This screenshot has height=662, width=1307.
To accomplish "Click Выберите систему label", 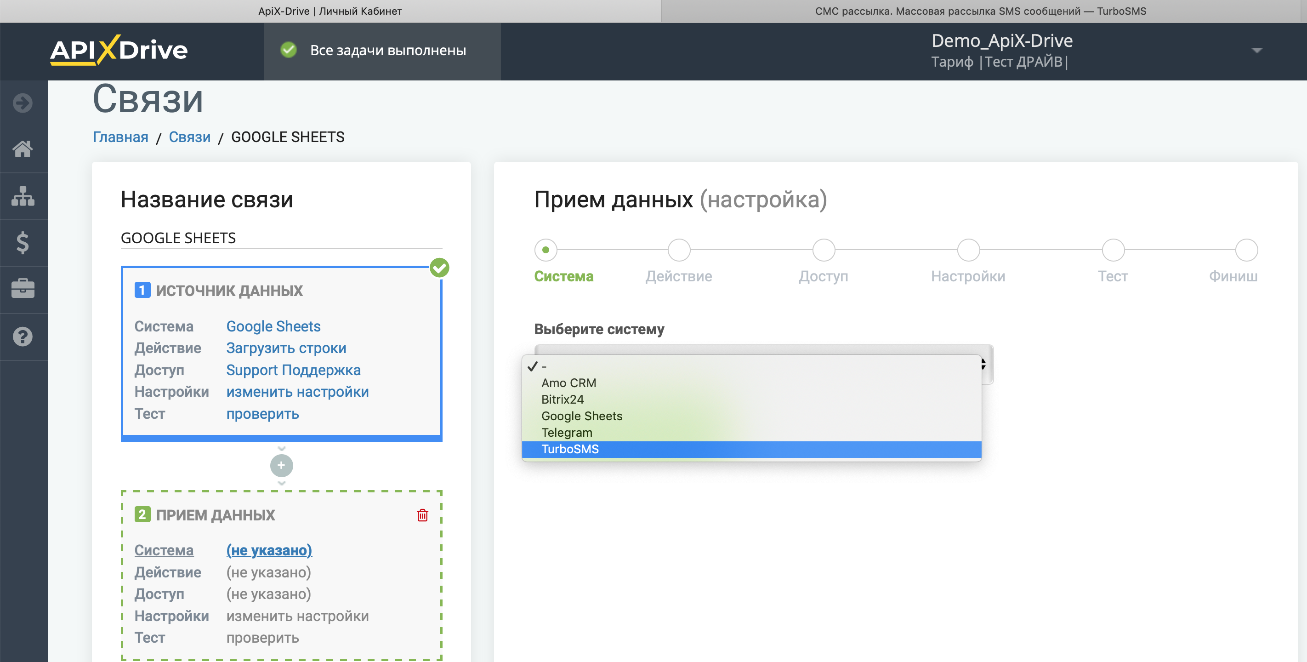I will pos(599,330).
